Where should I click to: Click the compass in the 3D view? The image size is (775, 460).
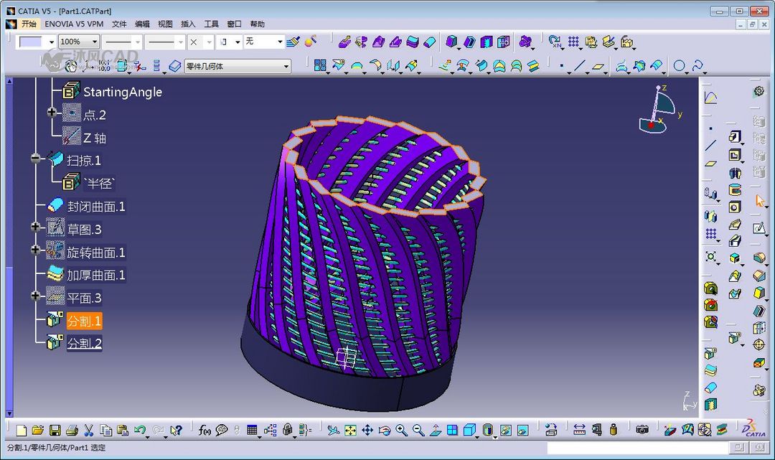(657, 110)
